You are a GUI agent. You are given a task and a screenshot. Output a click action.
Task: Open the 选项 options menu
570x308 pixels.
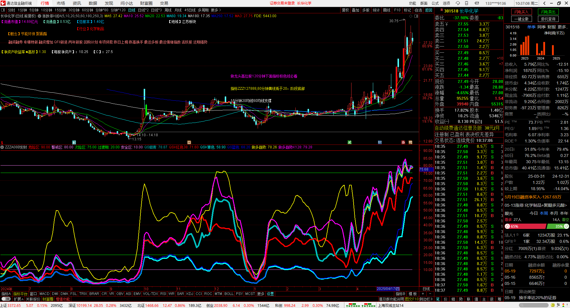[x=446, y=3]
